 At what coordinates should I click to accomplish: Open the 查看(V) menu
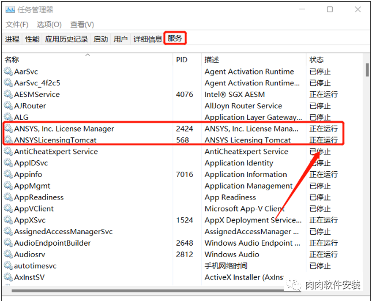click(82, 24)
